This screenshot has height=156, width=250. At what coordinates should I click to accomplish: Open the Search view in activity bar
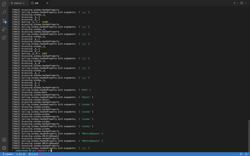(x=4, y=12)
